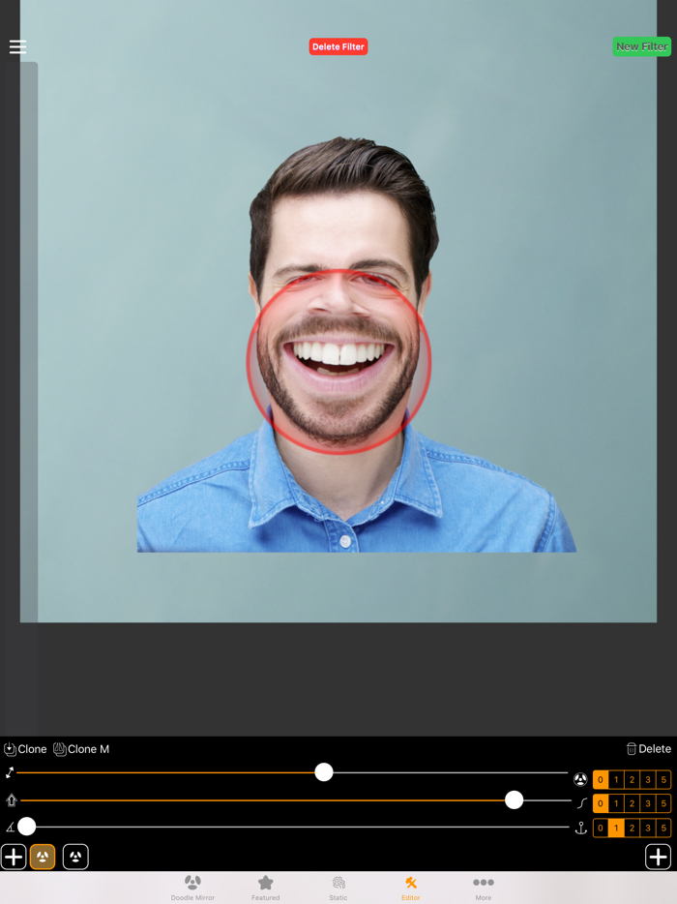The width and height of the screenshot is (677, 904).
Task: Select the Editor tab
Action: pos(411,888)
